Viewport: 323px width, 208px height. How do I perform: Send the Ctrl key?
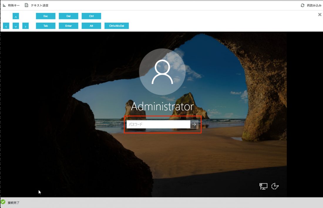91,16
